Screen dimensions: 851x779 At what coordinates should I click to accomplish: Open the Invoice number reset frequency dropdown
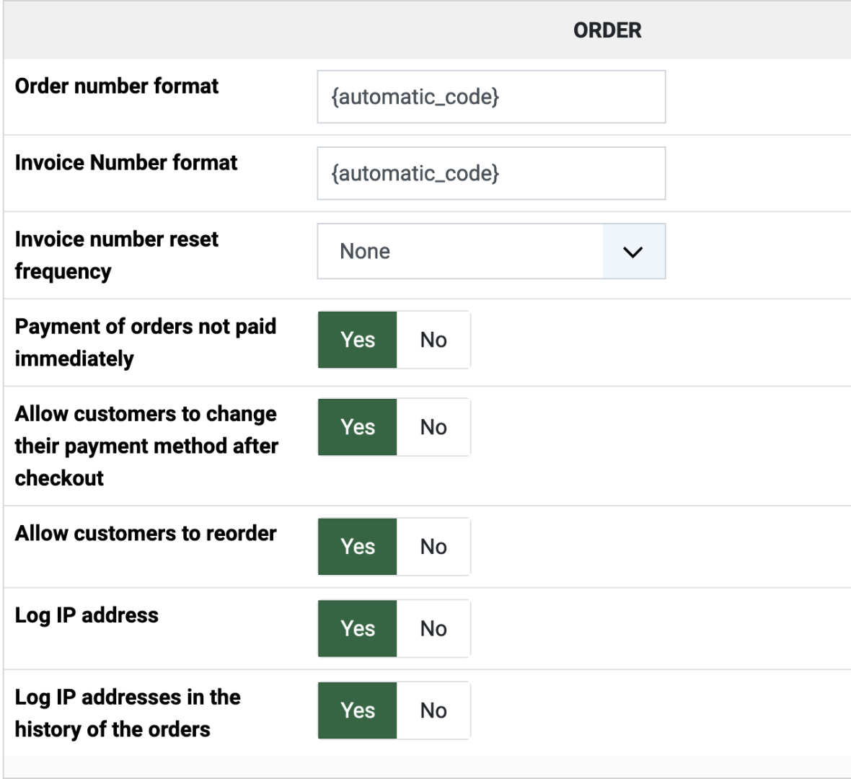462,251
